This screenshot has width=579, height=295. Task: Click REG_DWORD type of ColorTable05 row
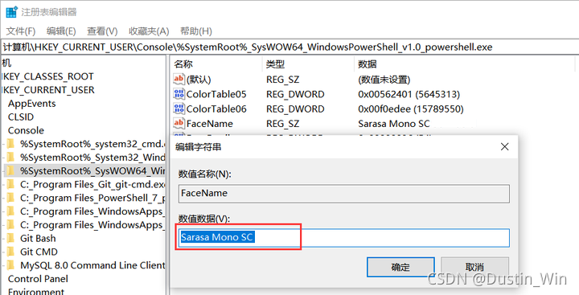tap(295, 94)
